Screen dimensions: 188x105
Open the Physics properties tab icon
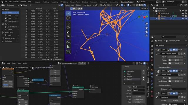click(152, 80)
